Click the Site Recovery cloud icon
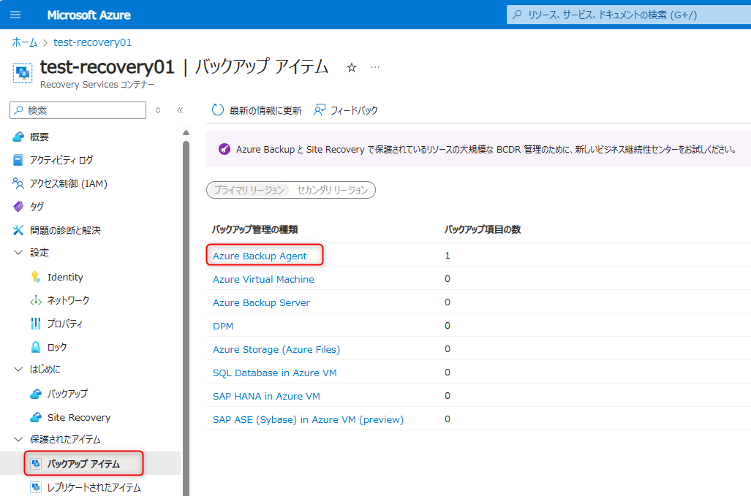Screen dimensions: 751x496 (x=35, y=417)
